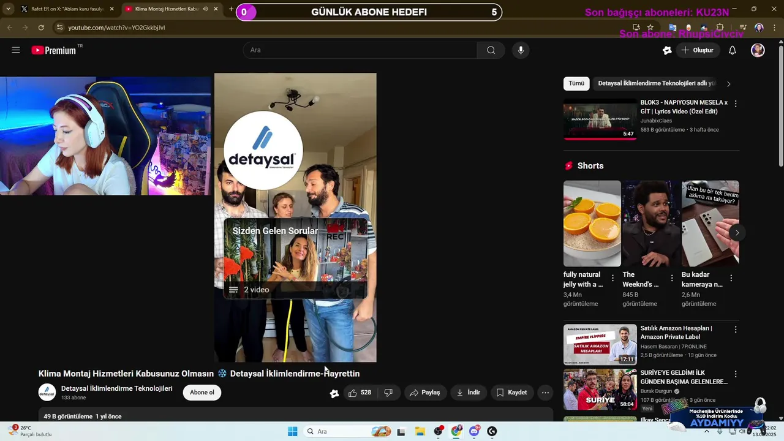
Task: Open File Explorer from the taskbar
Action: (420, 431)
